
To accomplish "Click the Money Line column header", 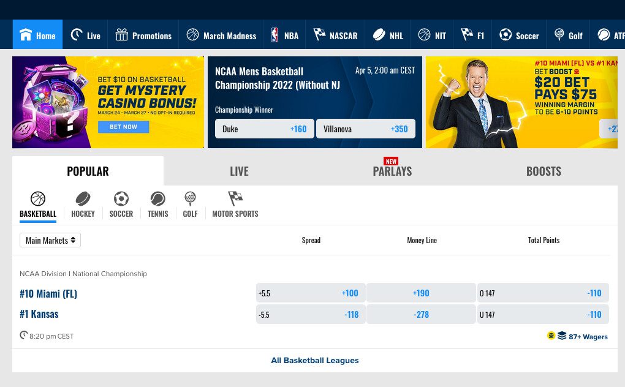I will click(422, 240).
